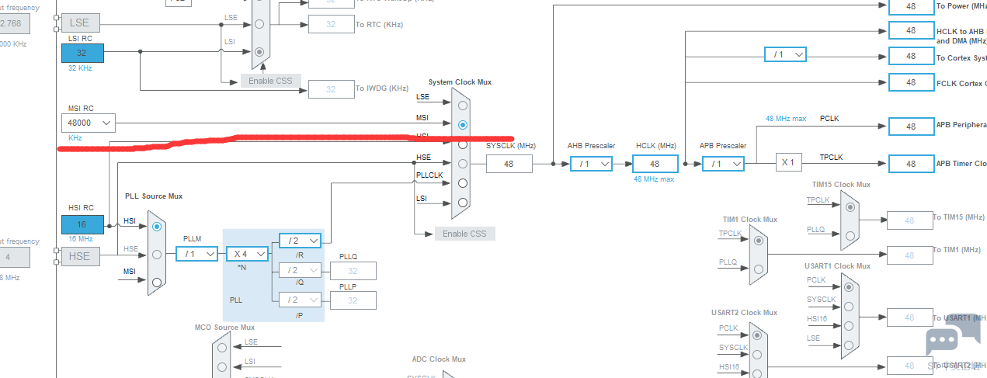Select PLLCLK in System Clock Mux
Viewport: 987px width, 378px height.
462,183
